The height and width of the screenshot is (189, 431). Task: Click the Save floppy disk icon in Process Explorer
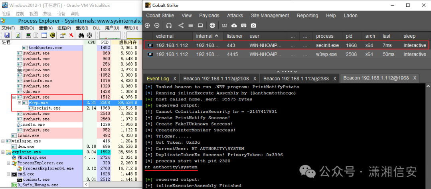pyautogui.click(x=7, y=35)
